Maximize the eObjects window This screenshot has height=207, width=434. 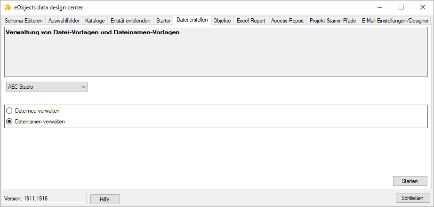pyautogui.click(x=401, y=8)
